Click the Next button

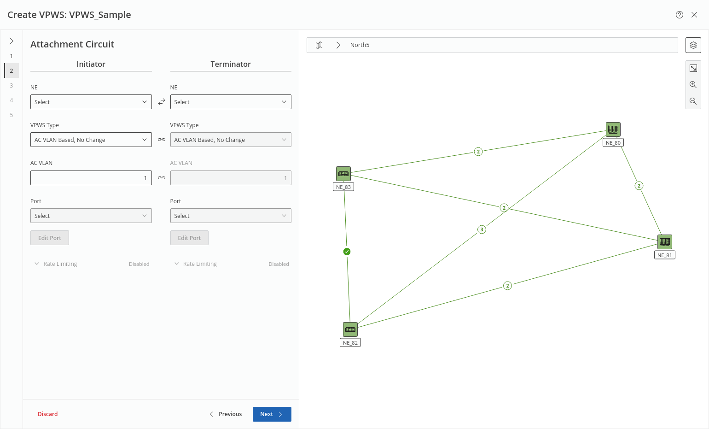(272, 414)
